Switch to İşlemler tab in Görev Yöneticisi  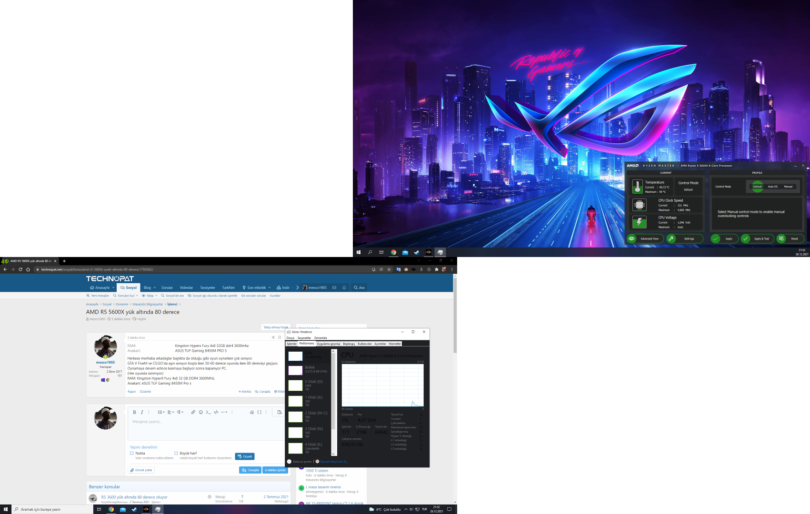point(292,344)
